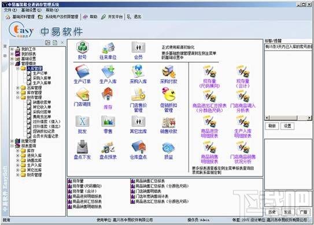
Task: Open the 生产订单 icon in main panel
Action: (82, 74)
